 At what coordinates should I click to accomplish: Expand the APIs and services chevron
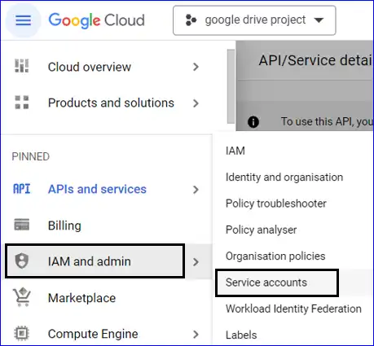[x=196, y=190]
